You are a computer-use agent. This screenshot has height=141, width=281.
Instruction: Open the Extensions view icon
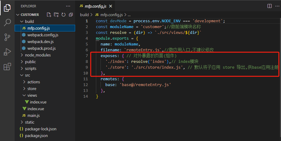pos(7,67)
